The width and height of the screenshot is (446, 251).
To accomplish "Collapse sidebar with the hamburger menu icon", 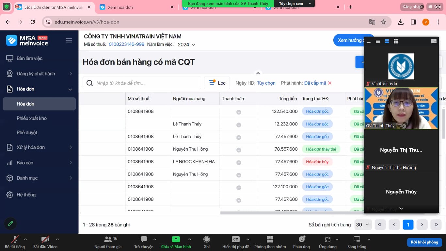I will point(69,41).
